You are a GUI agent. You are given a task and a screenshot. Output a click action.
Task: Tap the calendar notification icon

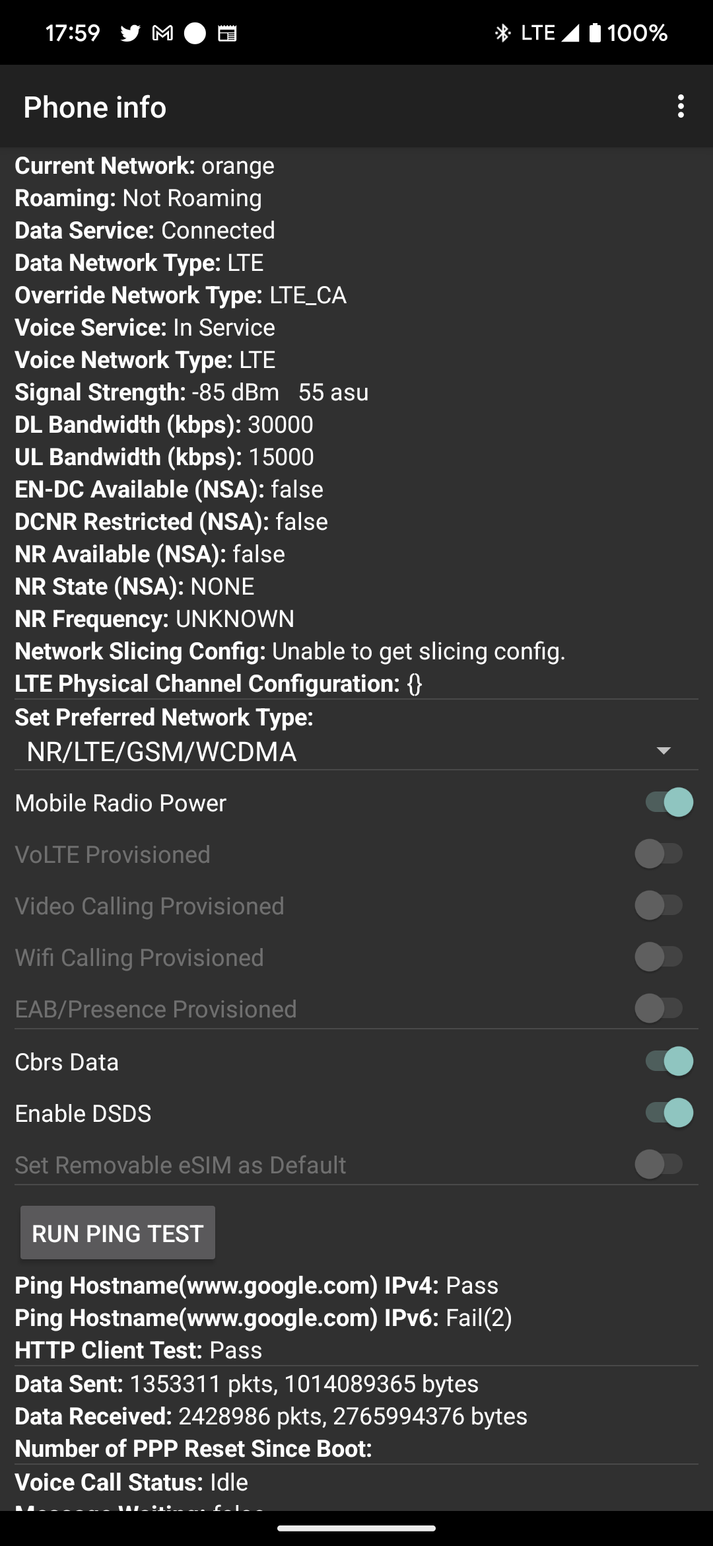227,33
